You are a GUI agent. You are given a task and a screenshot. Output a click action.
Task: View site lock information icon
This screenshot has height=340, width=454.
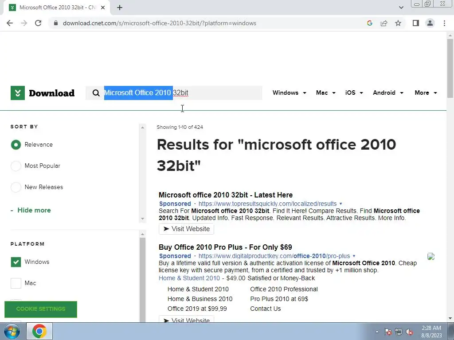56,23
